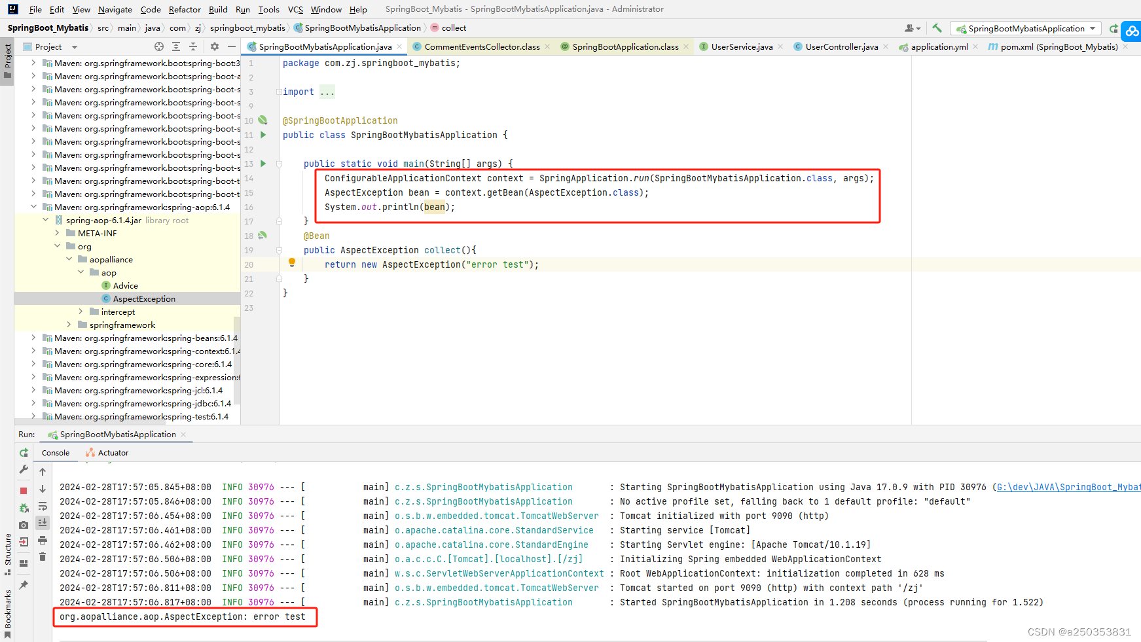
Task: Open the VCS menu
Action: 295,9
